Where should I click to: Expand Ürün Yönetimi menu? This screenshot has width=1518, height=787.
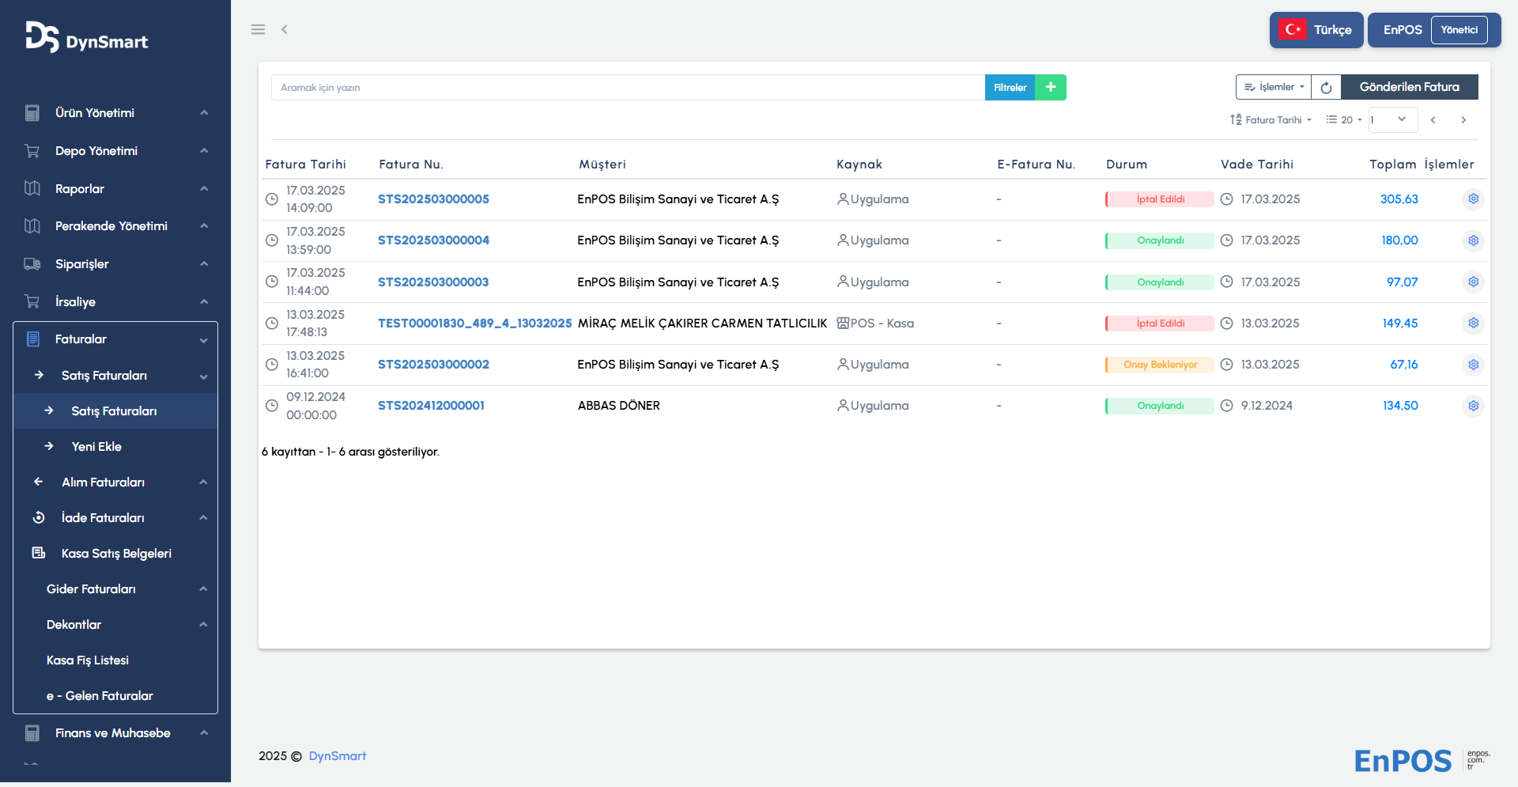coord(115,113)
